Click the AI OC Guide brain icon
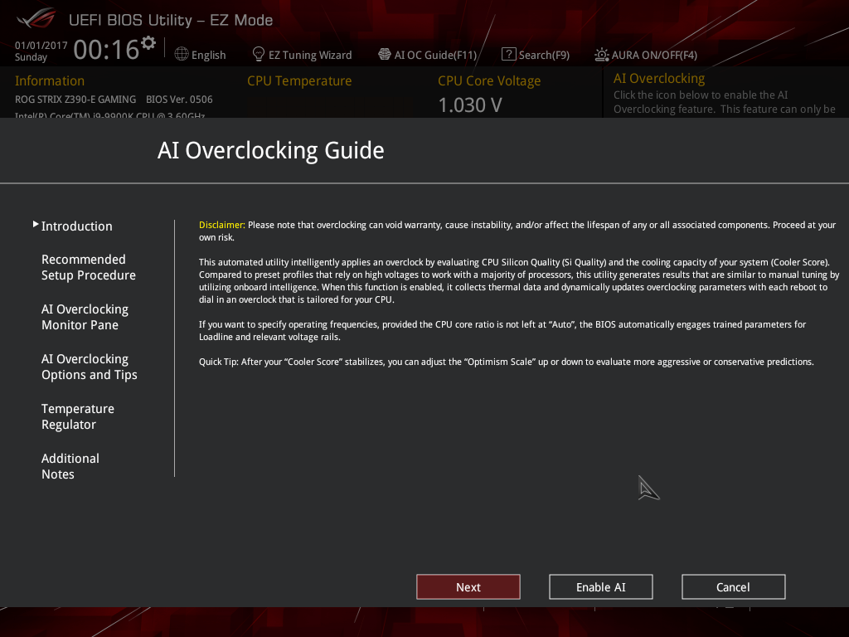The width and height of the screenshot is (849, 637). point(385,54)
